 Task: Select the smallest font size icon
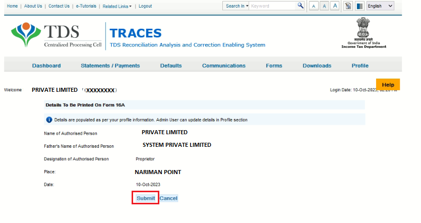[x=314, y=6]
